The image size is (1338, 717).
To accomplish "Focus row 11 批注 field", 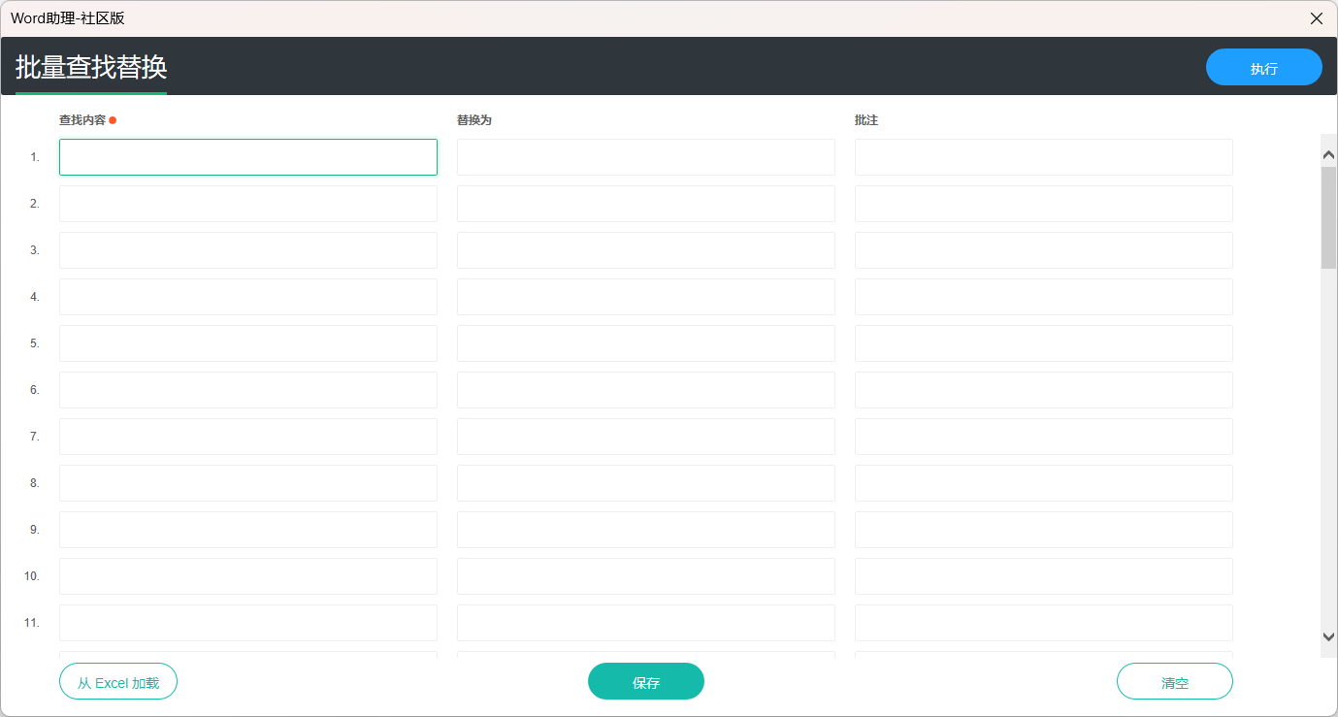I will tap(1044, 623).
